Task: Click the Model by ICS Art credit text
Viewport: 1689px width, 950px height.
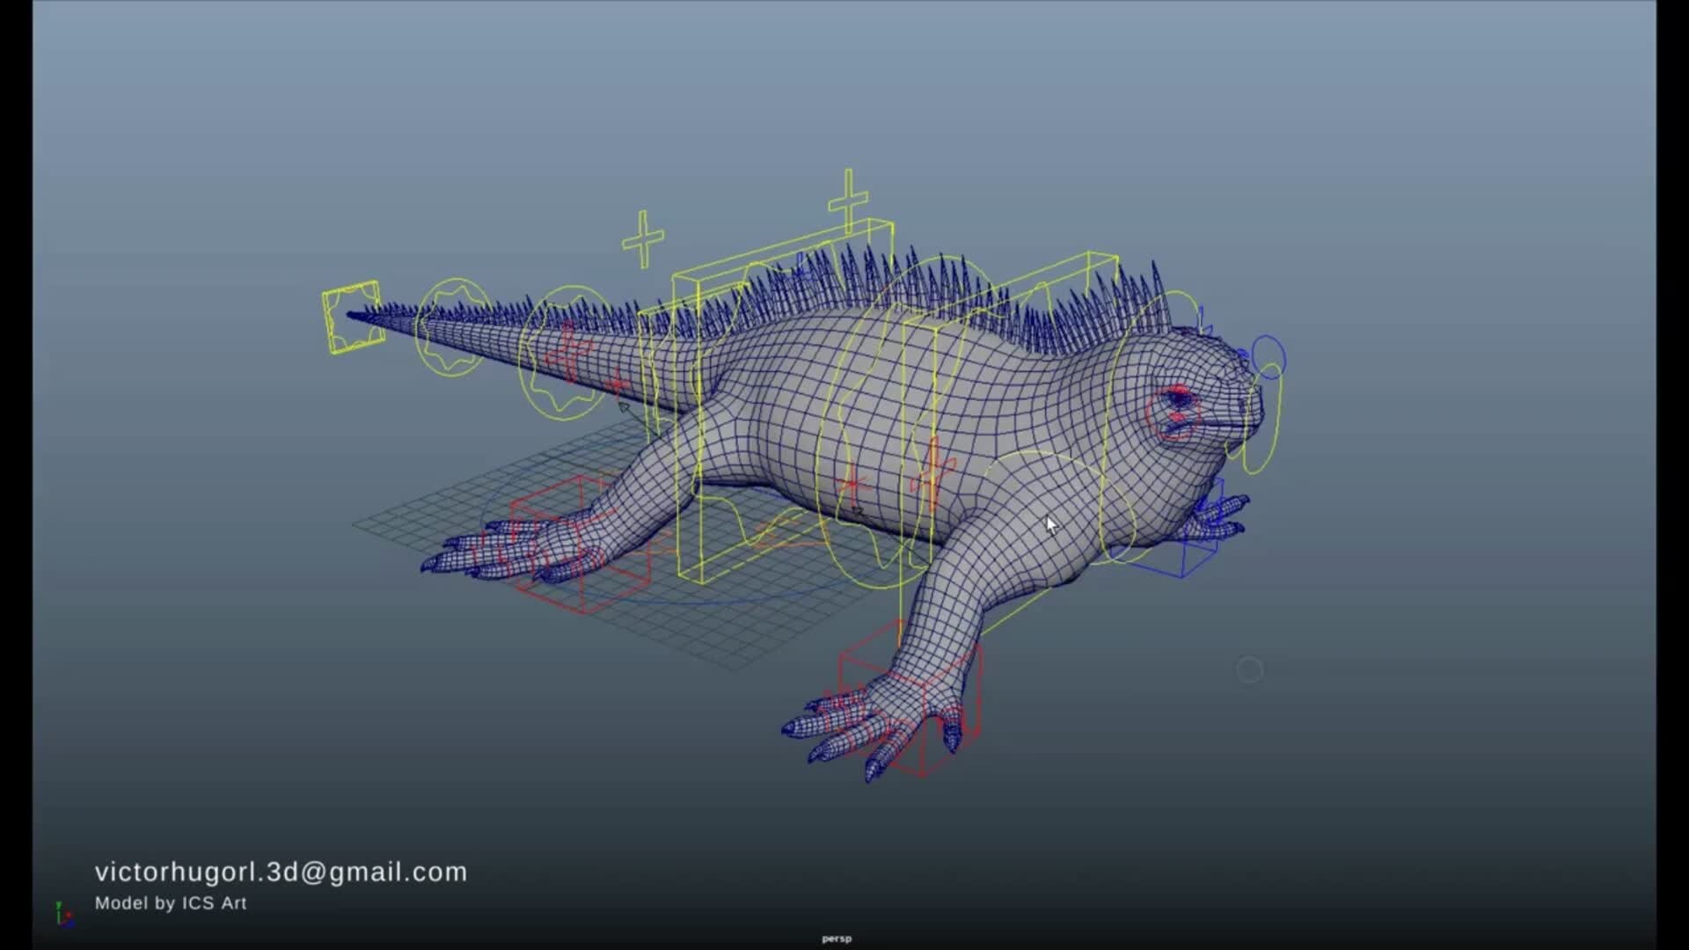Action: [x=171, y=902]
